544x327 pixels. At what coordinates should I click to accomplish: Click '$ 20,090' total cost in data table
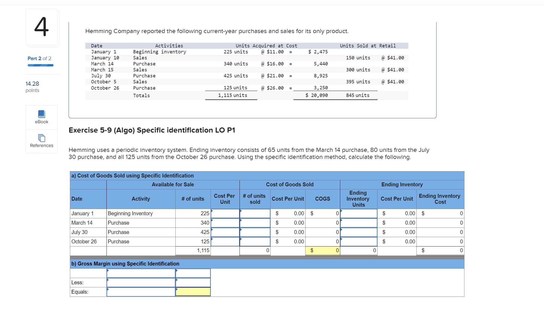317,95
